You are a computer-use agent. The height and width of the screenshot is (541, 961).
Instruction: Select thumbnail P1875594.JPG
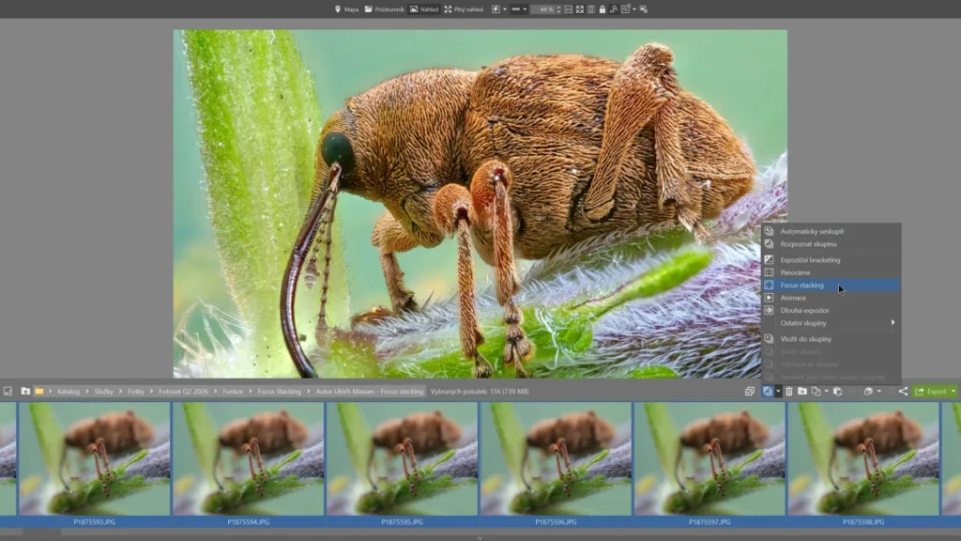248,464
